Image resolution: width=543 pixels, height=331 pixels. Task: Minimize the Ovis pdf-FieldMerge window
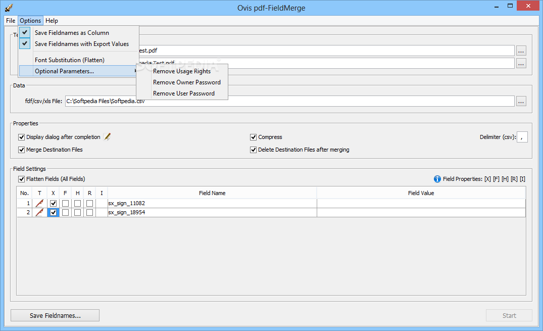click(x=496, y=6)
